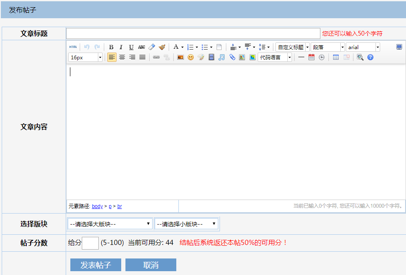This screenshot has width=406, height=275.
Task: Open the 请选择大版块 dropdown
Action: 110,224
